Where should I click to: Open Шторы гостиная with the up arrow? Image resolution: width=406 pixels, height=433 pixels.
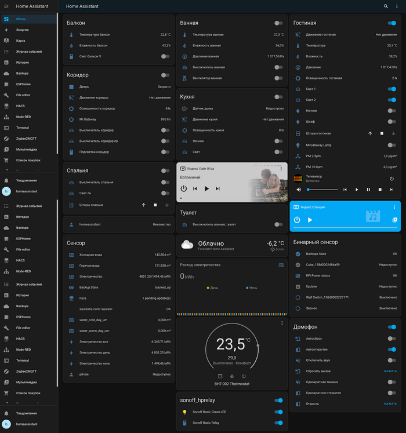[x=370, y=133]
